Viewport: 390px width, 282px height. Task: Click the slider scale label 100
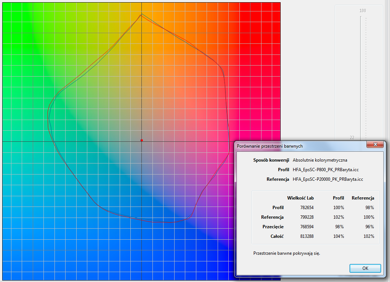click(x=362, y=10)
